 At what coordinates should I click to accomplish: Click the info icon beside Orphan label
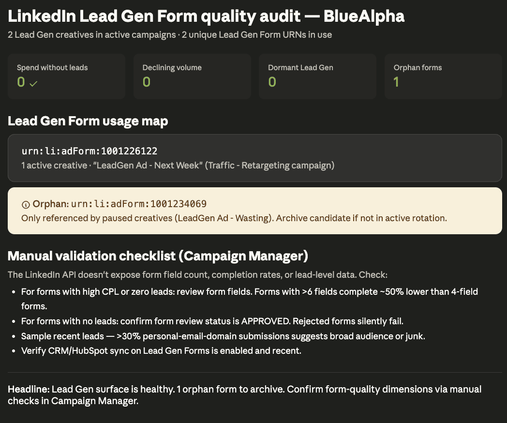tap(26, 205)
